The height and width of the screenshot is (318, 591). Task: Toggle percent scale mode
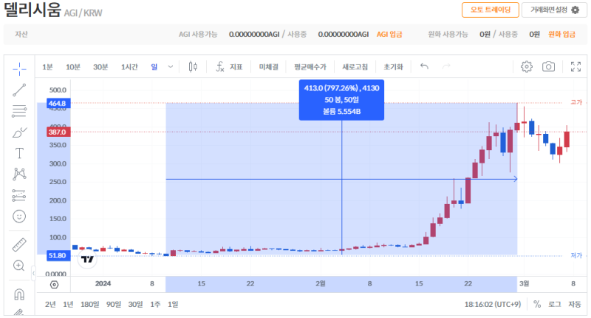[537, 304]
